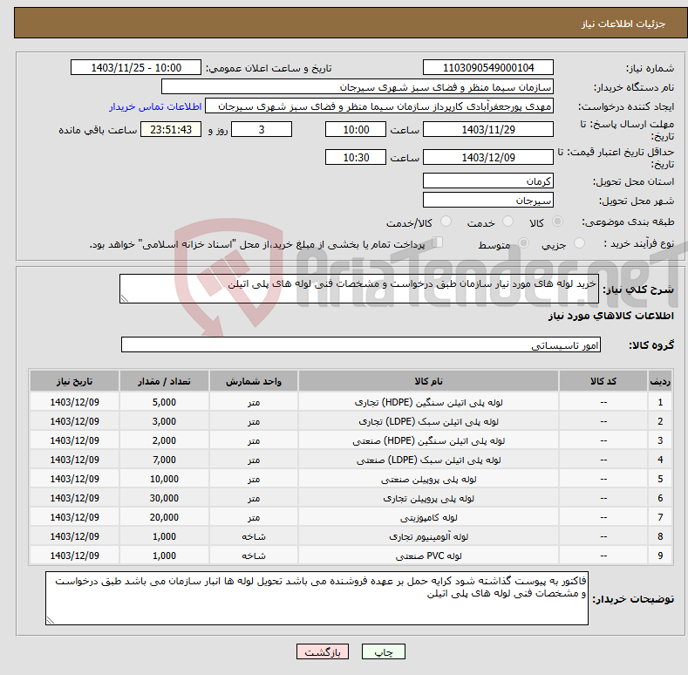Click the جزئیات اطلاعات نیاز header title

623,24
